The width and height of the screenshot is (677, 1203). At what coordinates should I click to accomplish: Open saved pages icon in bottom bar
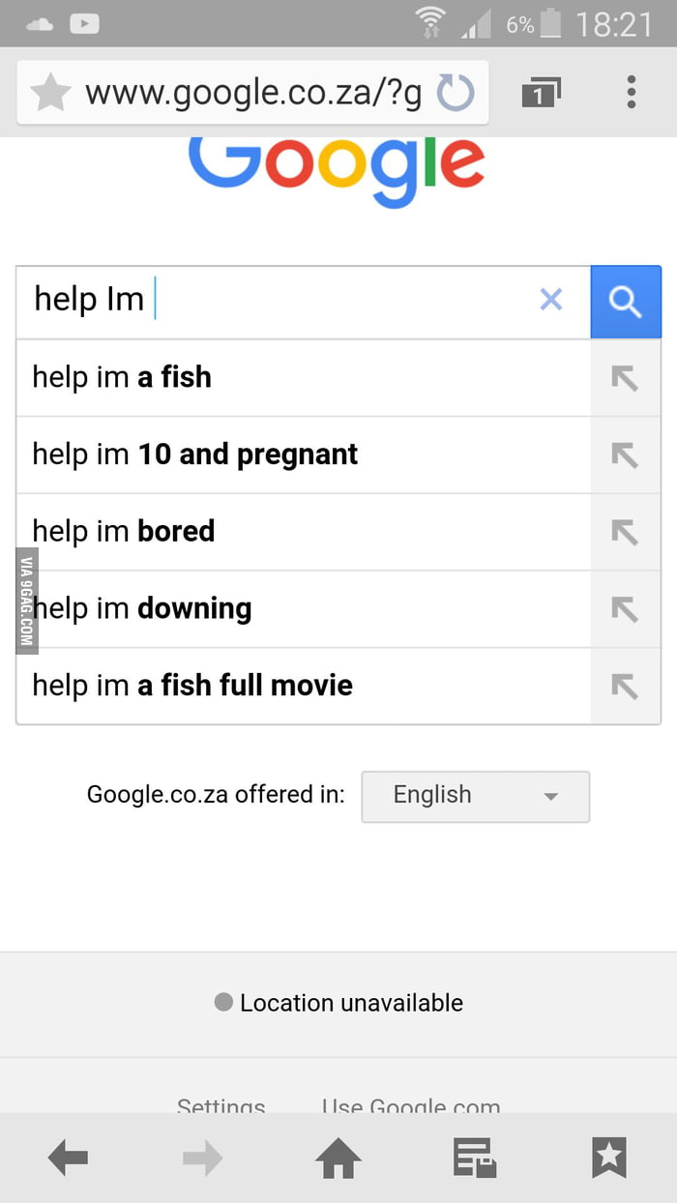(475, 1158)
